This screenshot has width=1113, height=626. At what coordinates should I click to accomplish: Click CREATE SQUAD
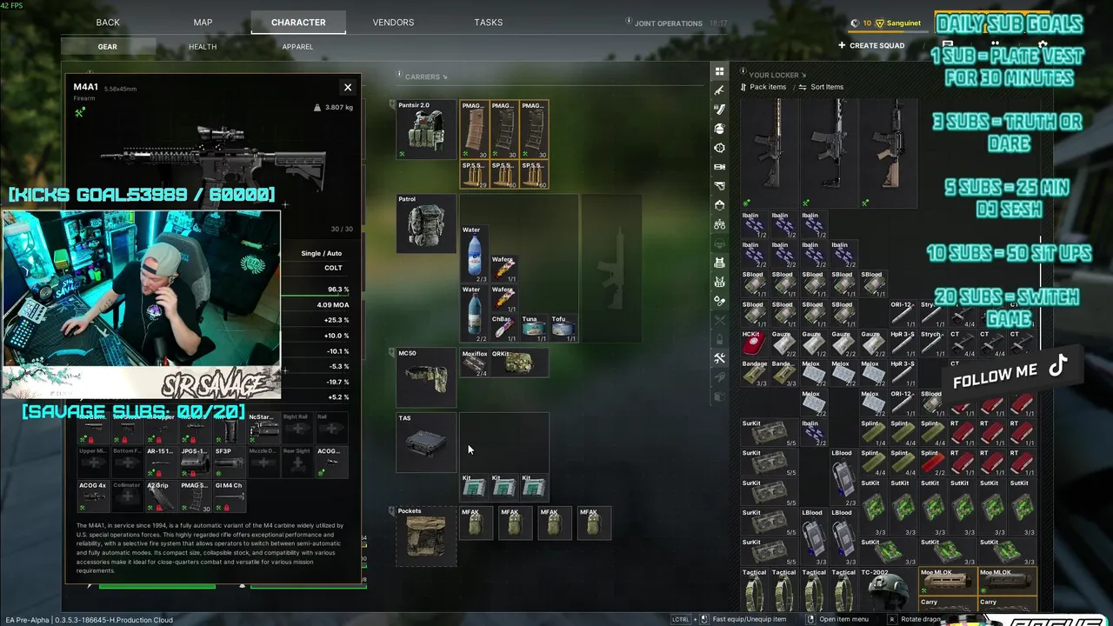click(x=871, y=45)
